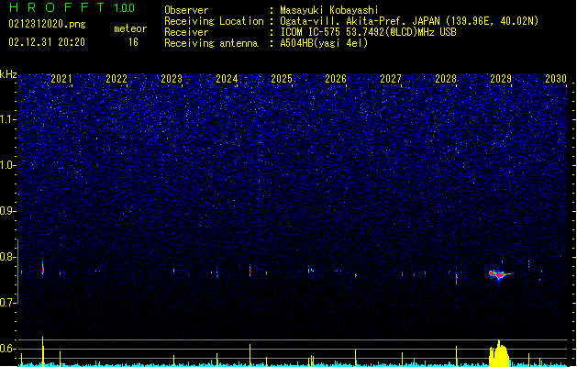Click the meteor count label
577x367 pixels.
click(x=130, y=28)
